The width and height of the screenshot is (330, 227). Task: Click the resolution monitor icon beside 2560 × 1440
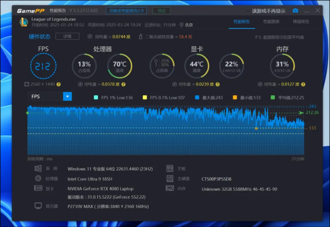[27, 84]
